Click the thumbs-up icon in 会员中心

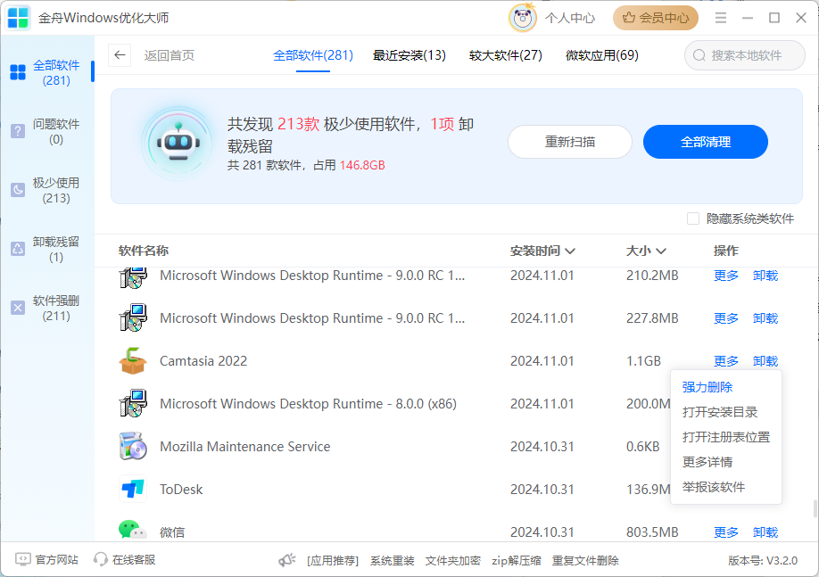pyautogui.click(x=629, y=18)
